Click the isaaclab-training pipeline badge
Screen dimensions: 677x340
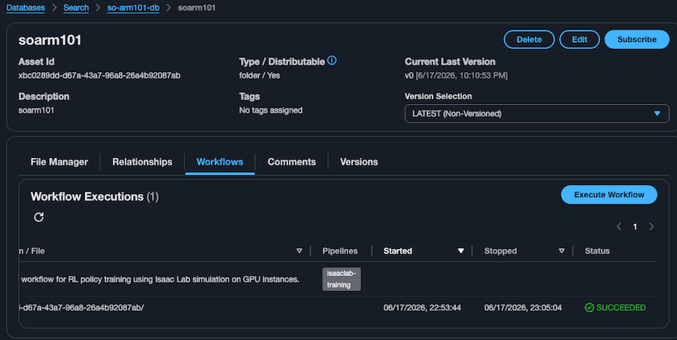(x=341, y=279)
